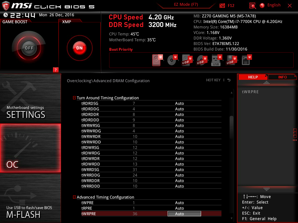
Task: Select the tWRWRDG row
Action: click(x=151, y=131)
